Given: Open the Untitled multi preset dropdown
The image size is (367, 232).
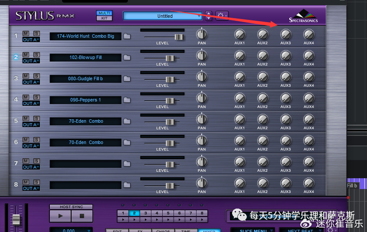Looking at the screenshot, I should [163, 16].
